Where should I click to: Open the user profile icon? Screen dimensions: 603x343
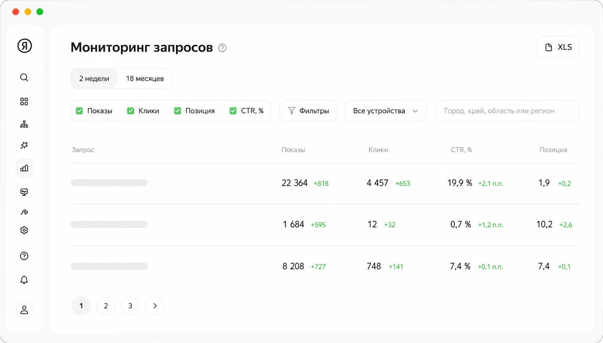pyautogui.click(x=24, y=310)
